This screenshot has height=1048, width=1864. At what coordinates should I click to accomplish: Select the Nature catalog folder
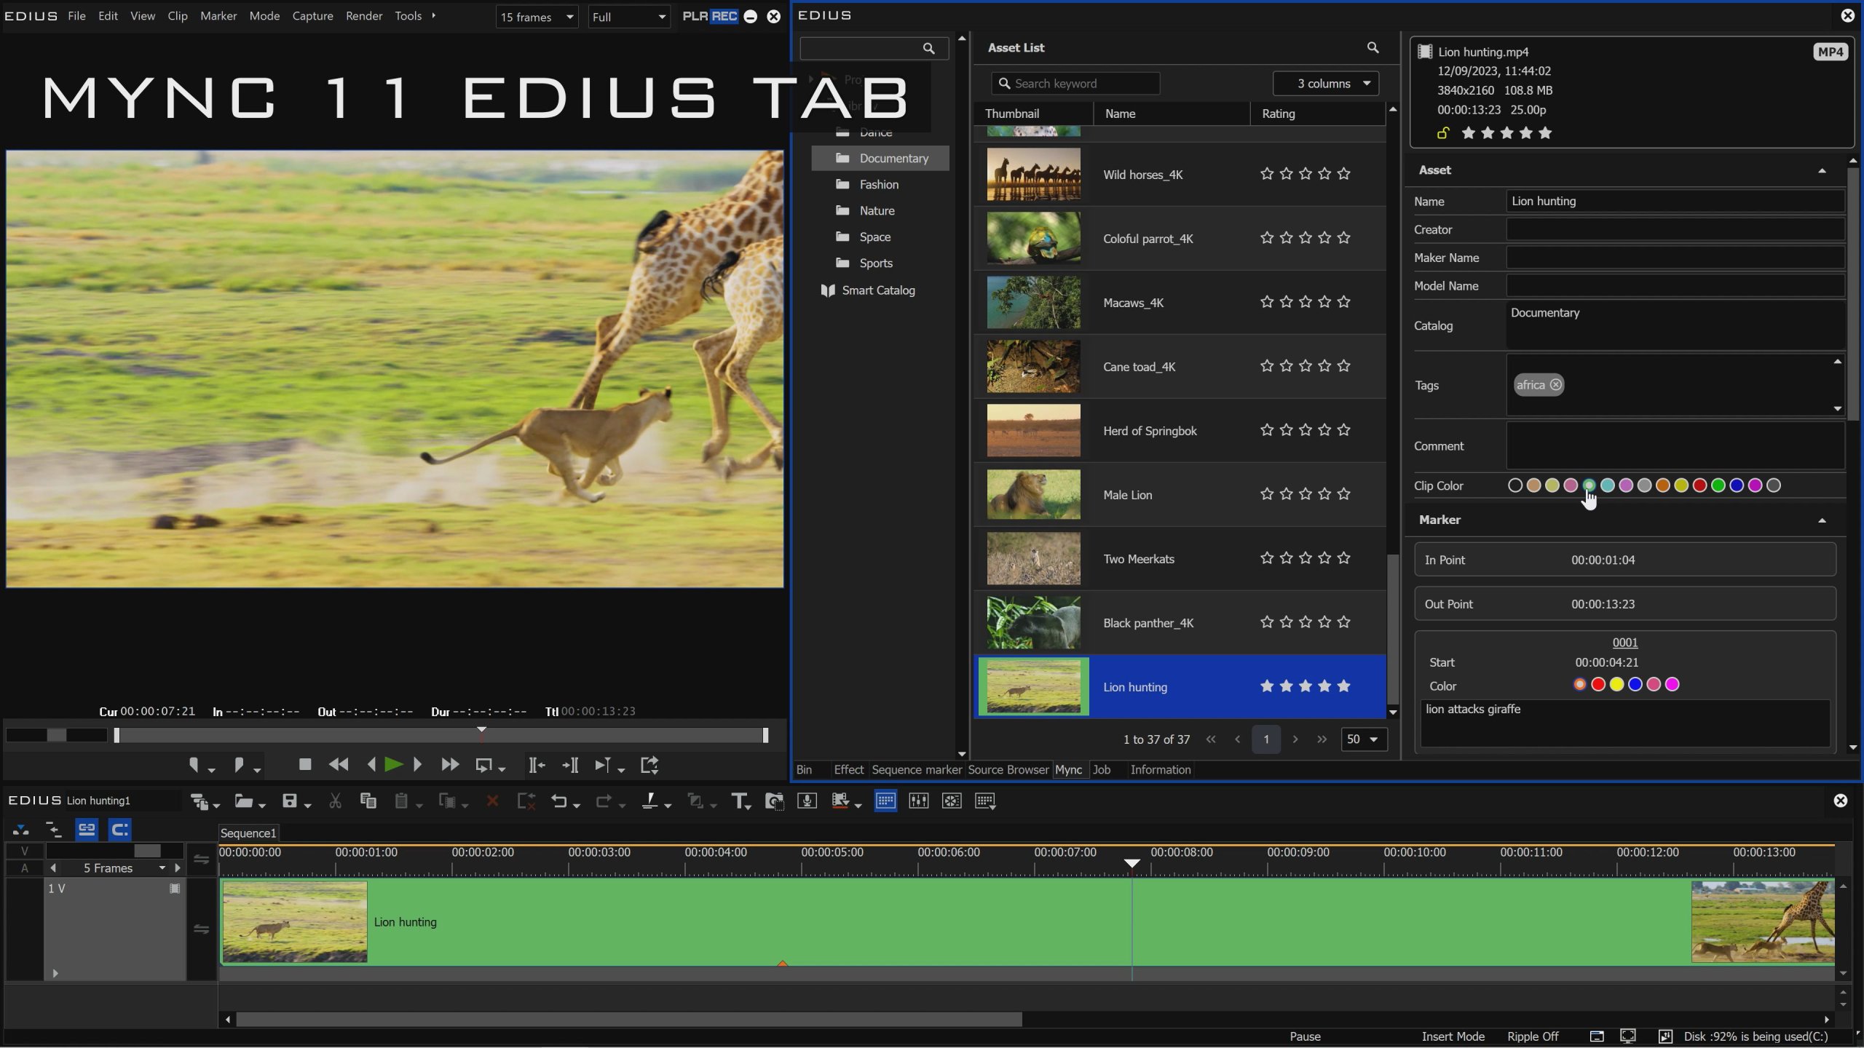[877, 211]
